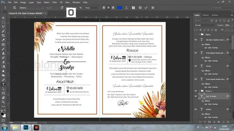Close the C4.psd document tab
This screenshot has height=131, width=234.
coord(45,13)
